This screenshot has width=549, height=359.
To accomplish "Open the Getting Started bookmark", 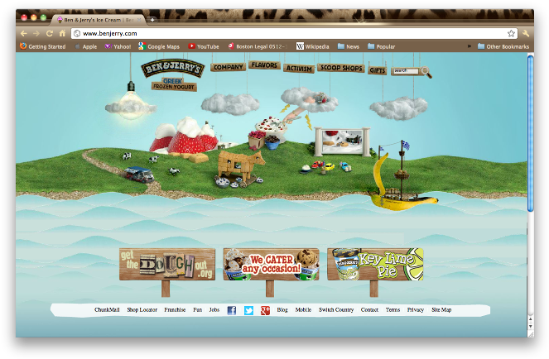I will coord(43,46).
